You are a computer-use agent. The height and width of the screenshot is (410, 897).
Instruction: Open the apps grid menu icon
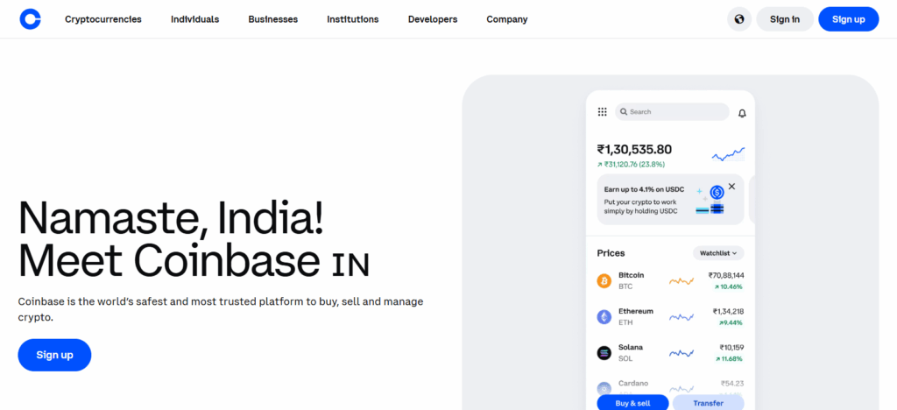coord(602,112)
